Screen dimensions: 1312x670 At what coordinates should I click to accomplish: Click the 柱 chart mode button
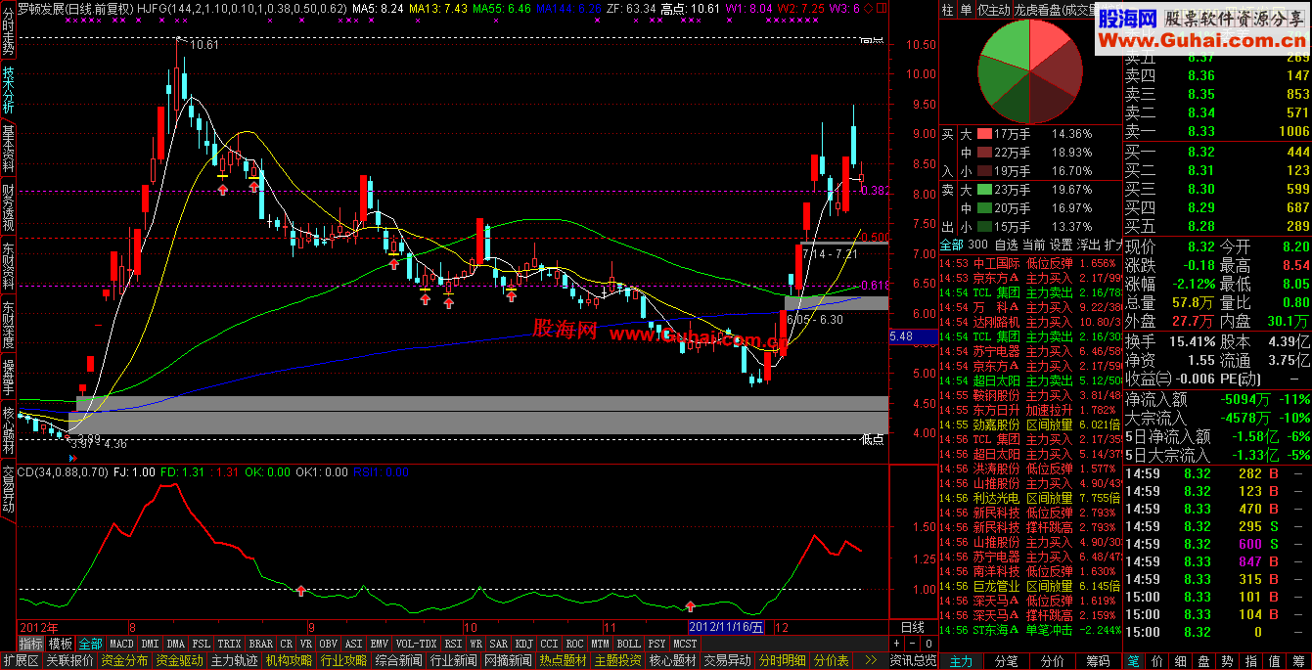947,9
